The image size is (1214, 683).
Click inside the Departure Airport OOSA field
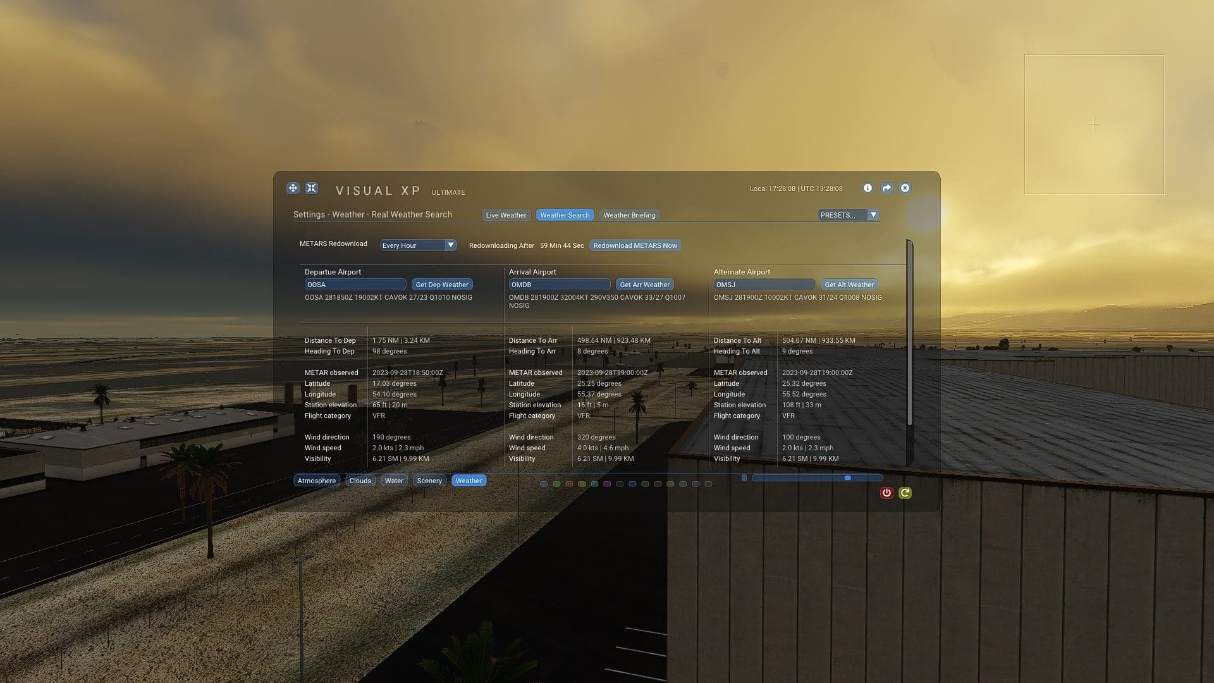[354, 284]
